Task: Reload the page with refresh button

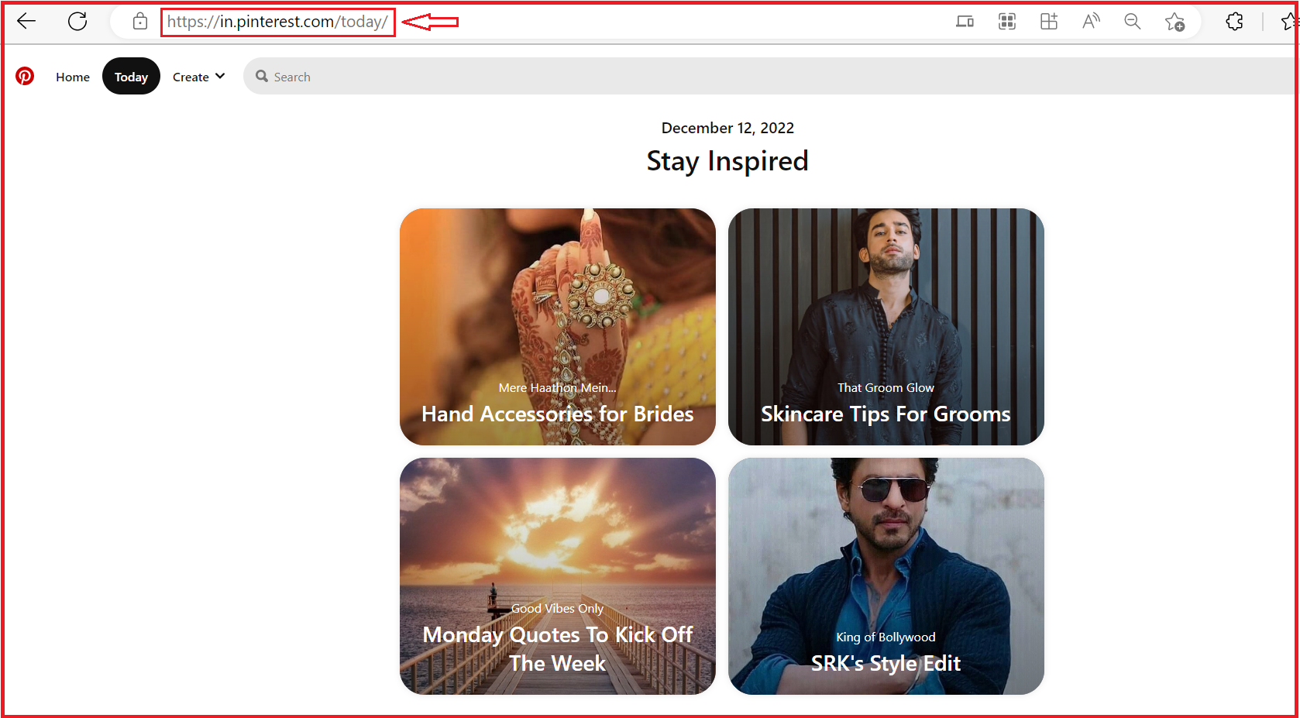Action: (77, 21)
